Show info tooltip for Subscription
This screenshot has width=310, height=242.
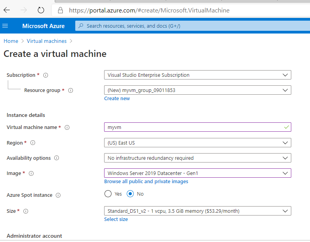[46, 75]
